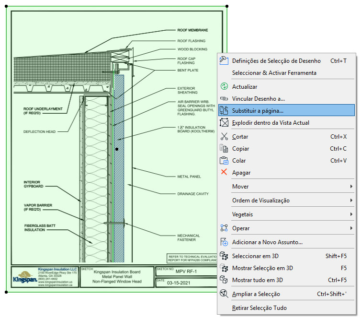Screen dimensions: 361x319
Task: Expand the Vegetais submenu arrow
Action: coord(351,214)
